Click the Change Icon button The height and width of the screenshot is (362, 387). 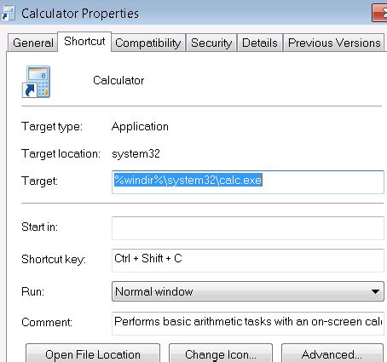coord(221,353)
